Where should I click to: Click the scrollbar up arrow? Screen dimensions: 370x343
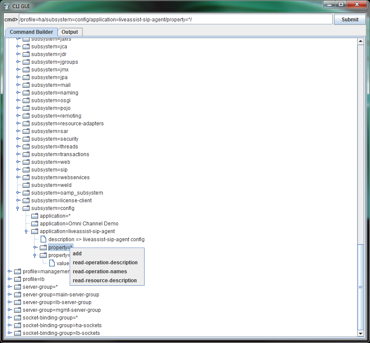(361, 41)
